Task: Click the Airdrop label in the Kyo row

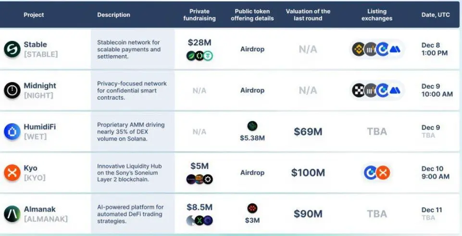Action: (252, 173)
